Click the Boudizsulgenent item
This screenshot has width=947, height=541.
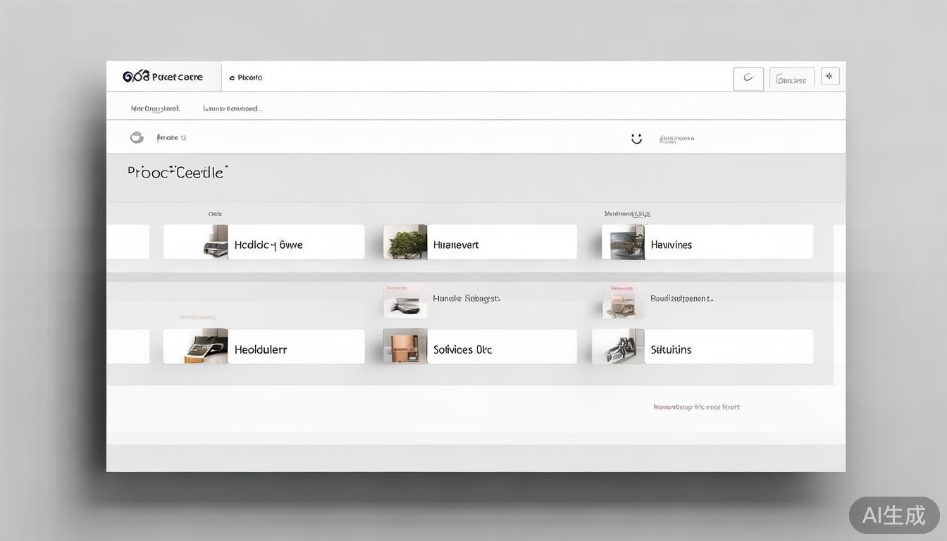coord(681,299)
